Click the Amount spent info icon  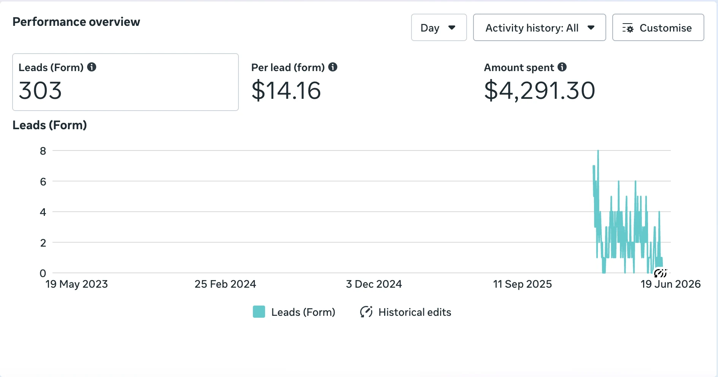562,67
